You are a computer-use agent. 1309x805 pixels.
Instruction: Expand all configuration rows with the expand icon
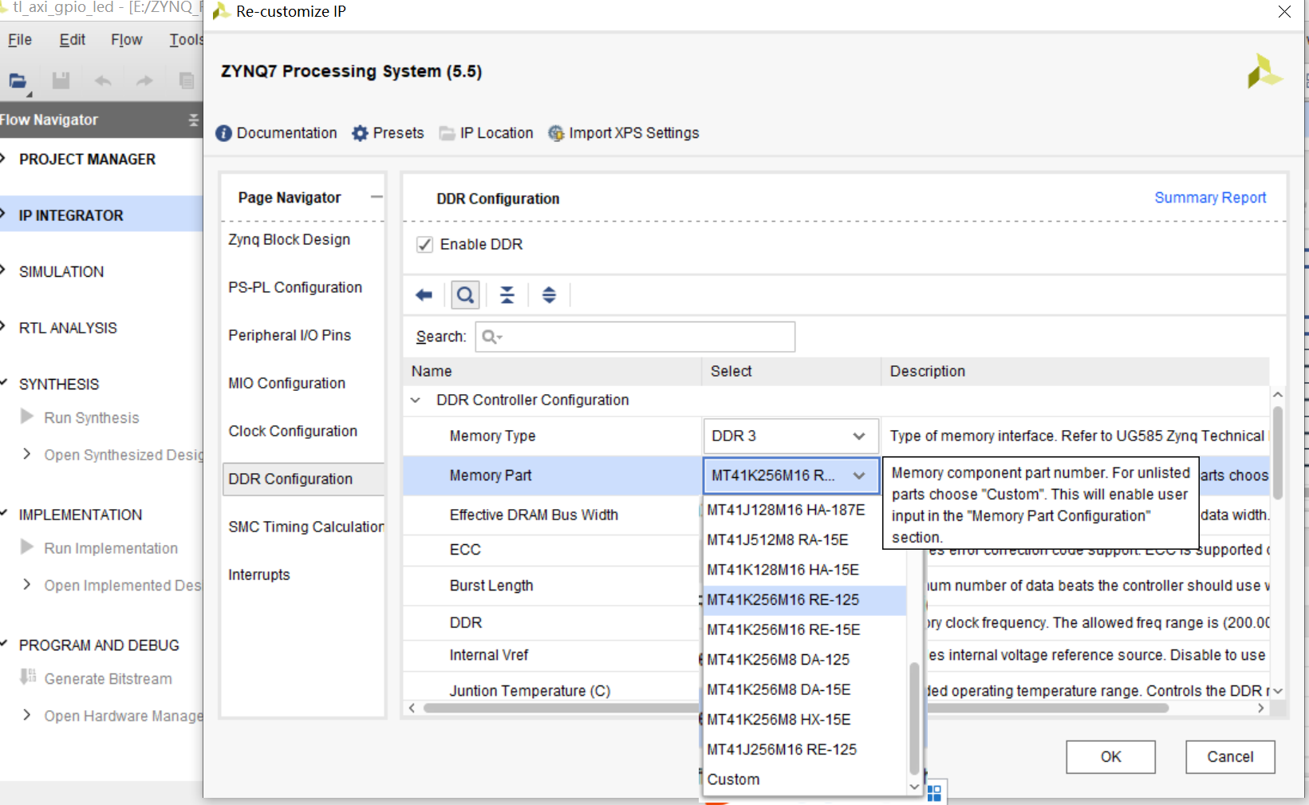pyautogui.click(x=549, y=294)
